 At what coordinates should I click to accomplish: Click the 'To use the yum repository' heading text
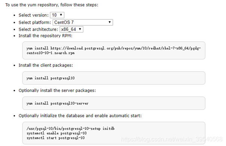(52, 5)
